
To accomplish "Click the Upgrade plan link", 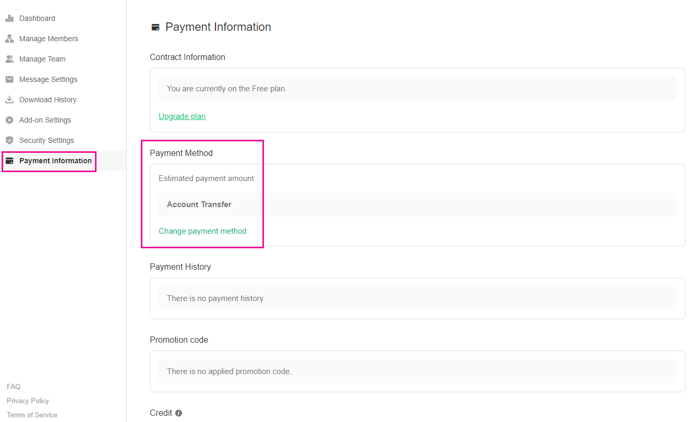I will 182,116.
